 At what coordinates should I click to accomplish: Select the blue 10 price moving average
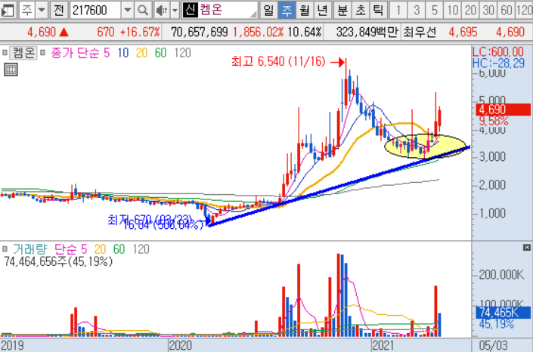pyautogui.click(x=123, y=53)
